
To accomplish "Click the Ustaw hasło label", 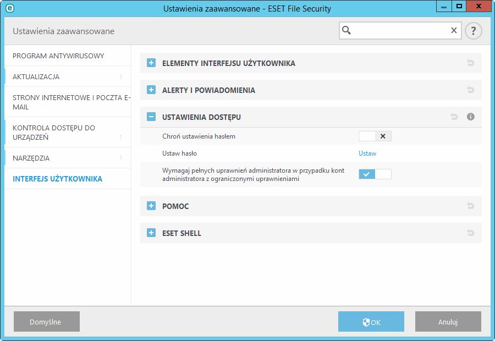I will pyautogui.click(x=180, y=153).
